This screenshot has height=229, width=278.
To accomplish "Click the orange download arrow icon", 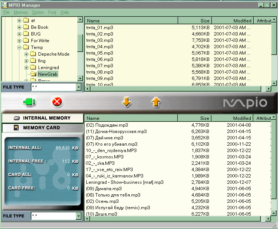I will click(127, 102).
